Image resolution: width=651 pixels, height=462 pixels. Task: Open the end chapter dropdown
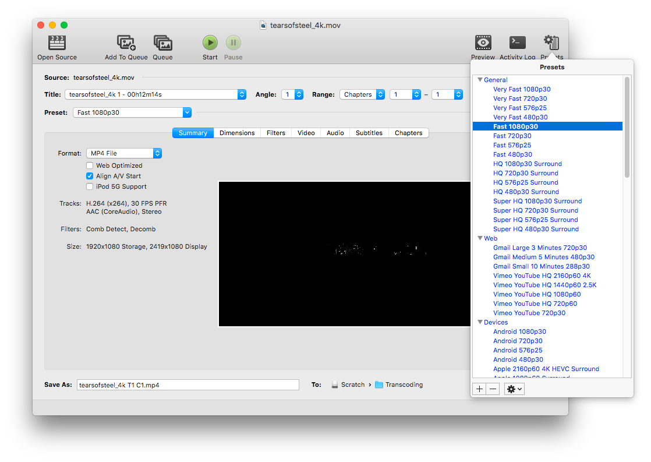[x=447, y=94]
